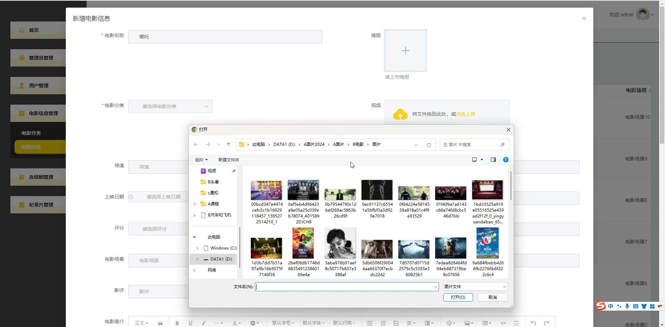Open the 组织 menu

click(201, 160)
